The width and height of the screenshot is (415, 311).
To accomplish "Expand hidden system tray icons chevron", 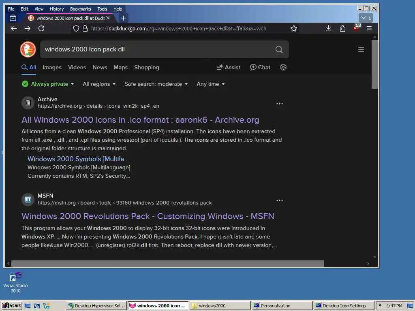I will [x=380, y=305].
